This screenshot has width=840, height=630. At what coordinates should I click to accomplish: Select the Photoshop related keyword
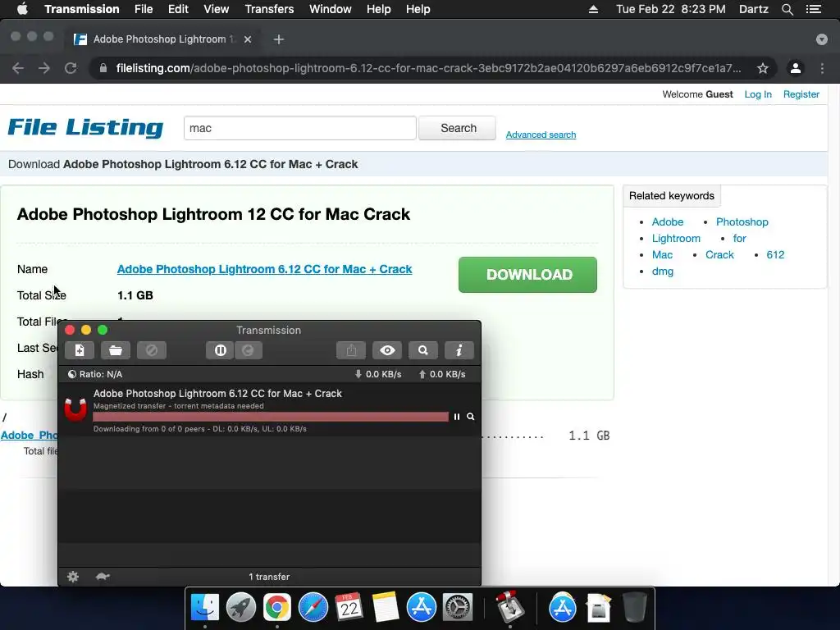click(742, 221)
